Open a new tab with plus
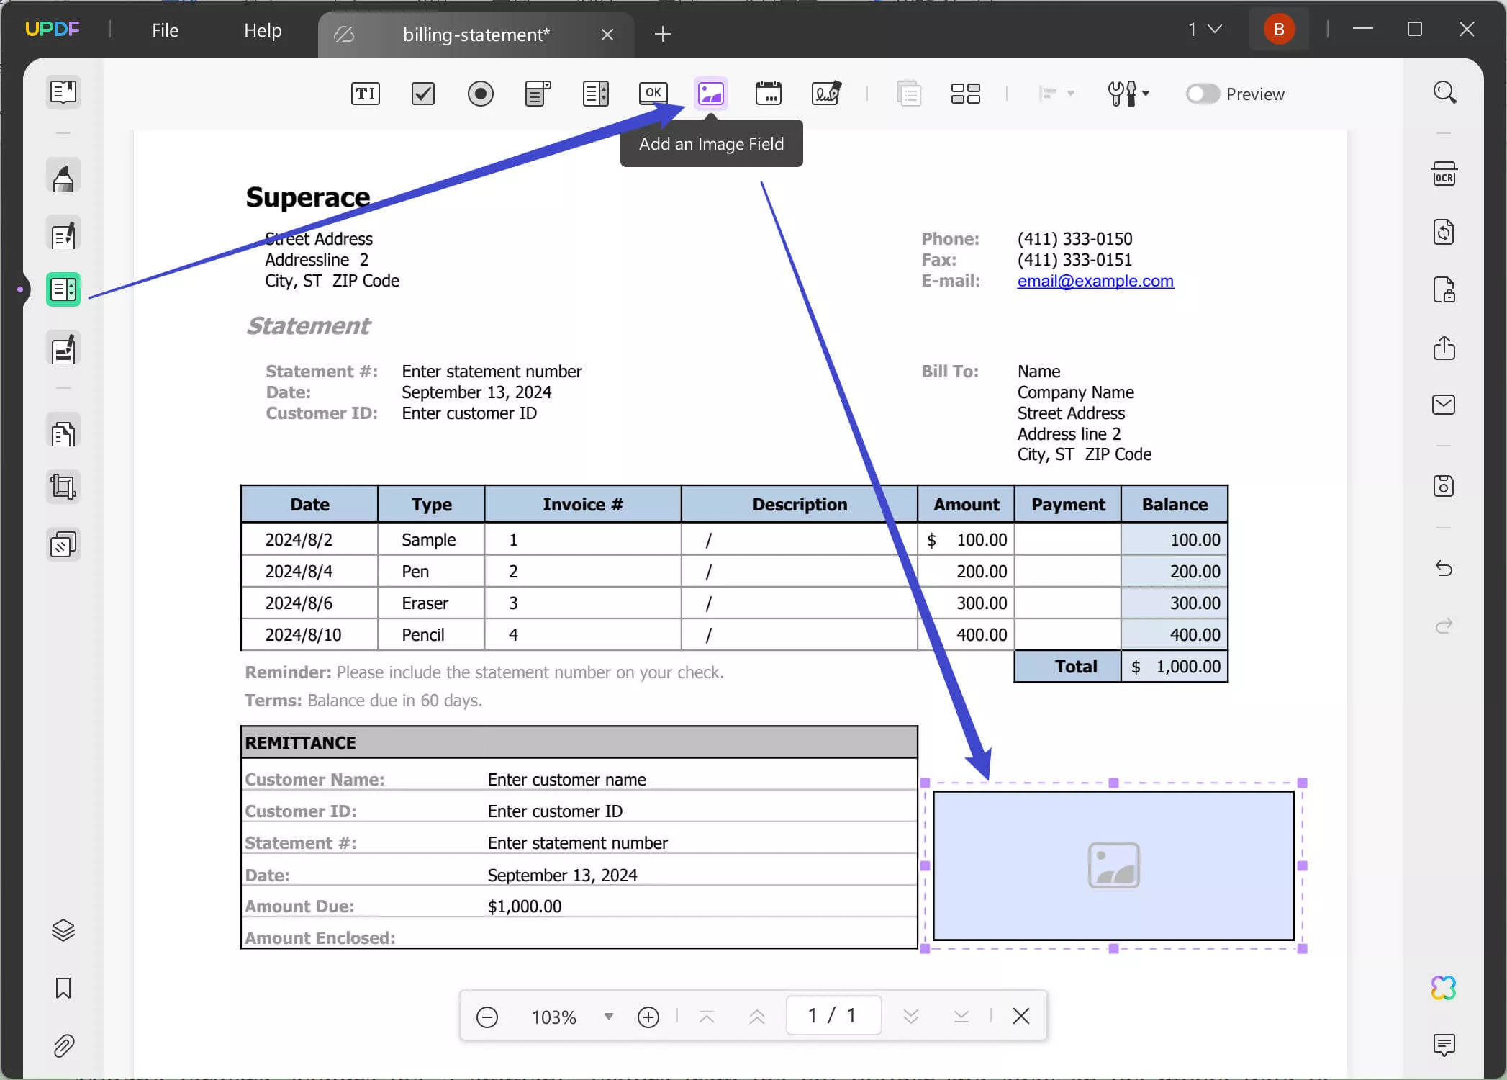 (663, 34)
